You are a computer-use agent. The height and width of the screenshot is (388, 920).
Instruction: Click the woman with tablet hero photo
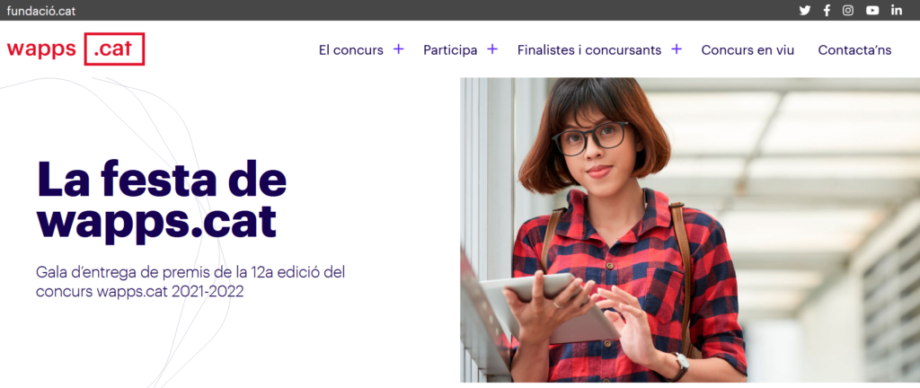[x=690, y=230]
